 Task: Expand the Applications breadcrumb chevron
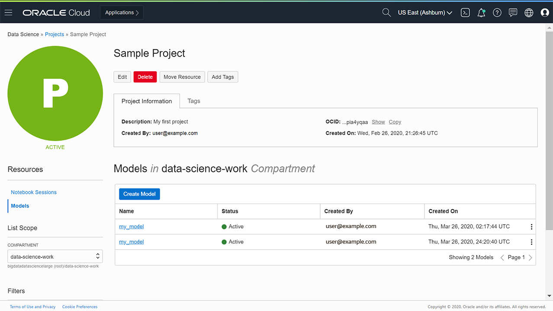point(138,13)
